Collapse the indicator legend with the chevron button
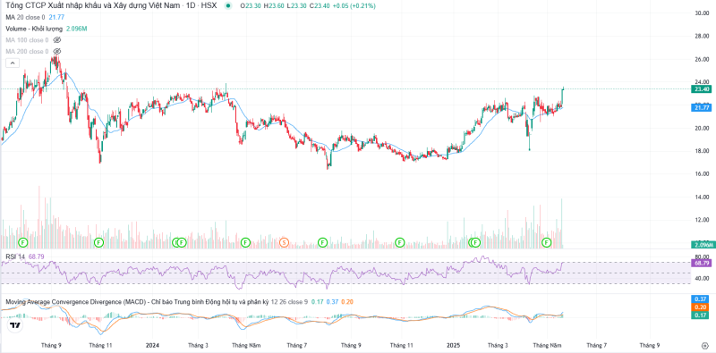The height and width of the screenshot is (353, 716). [x=13, y=63]
